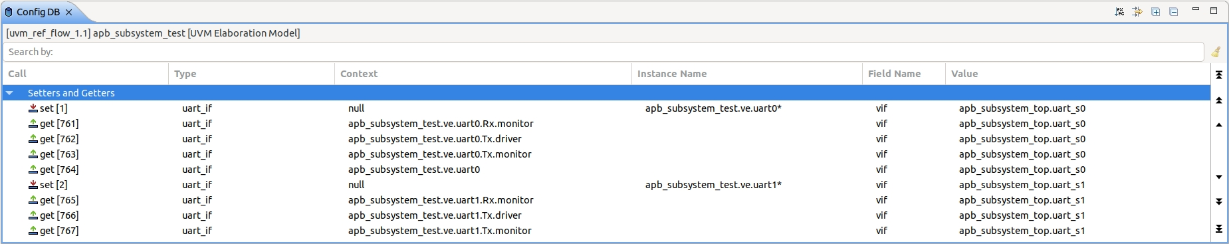The height and width of the screenshot is (244, 1229).
Task: Click instance name apb_subsystem_test.ve.uart1*
Action: 713,185
